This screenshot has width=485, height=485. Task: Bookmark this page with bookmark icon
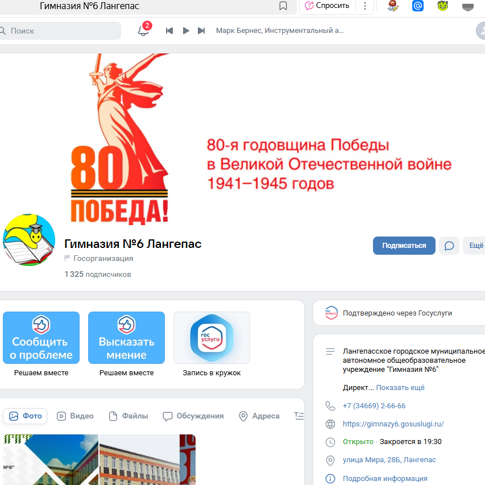pos(283,6)
